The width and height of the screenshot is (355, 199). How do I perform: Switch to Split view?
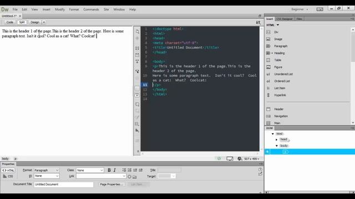pyautogui.click(x=22, y=22)
